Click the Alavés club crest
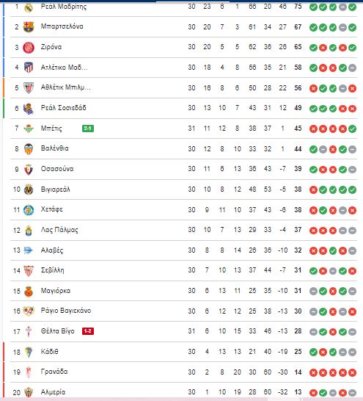This screenshot has height=401, width=363. click(28, 250)
